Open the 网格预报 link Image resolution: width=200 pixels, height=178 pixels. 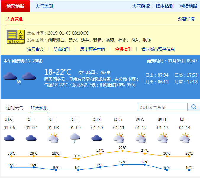click(188, 6)
